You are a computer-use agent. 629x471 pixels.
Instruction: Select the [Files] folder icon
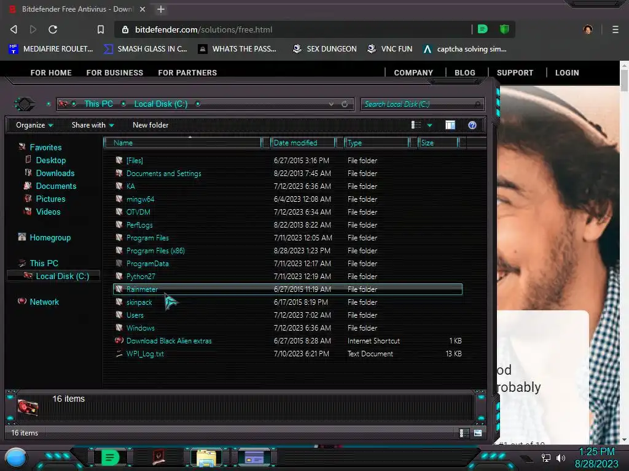pos(119,160)
